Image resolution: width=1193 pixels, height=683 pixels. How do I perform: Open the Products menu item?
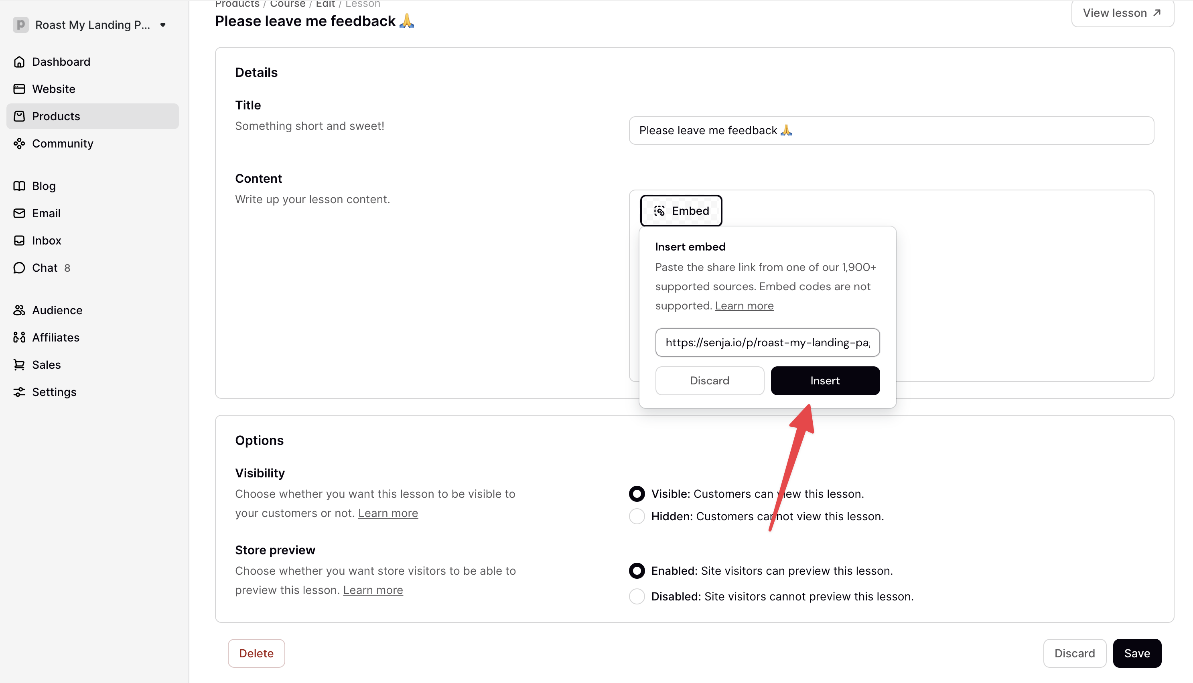pyautogui.click(x=92, y=116)
